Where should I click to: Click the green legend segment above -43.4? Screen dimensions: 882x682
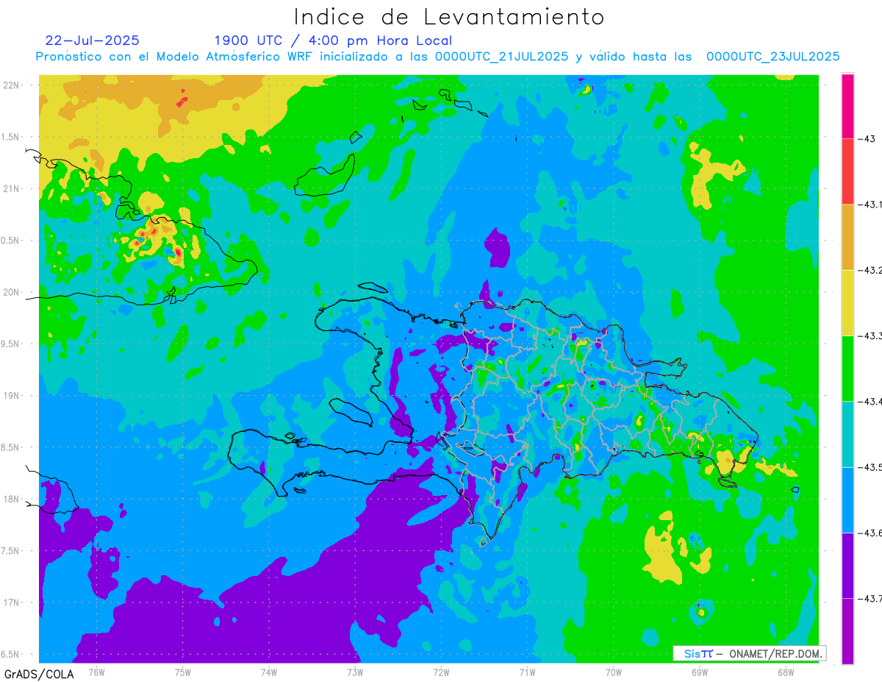[847, 368]
